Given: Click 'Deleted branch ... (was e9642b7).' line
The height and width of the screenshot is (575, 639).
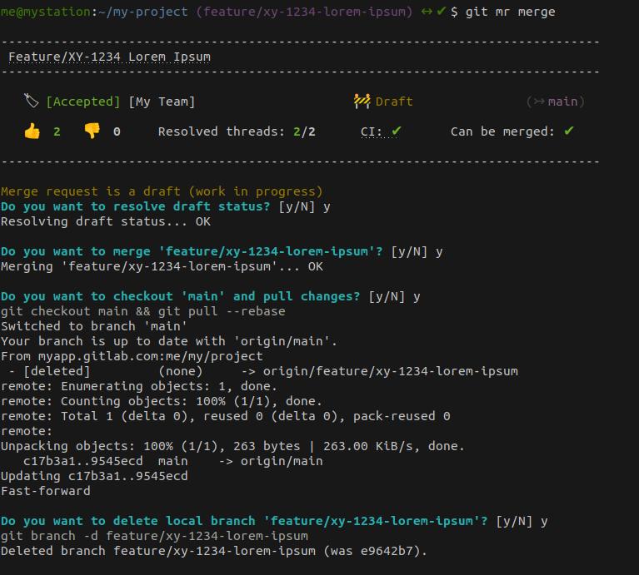Looking at the screenshot, I should click(x=214, y=551).
